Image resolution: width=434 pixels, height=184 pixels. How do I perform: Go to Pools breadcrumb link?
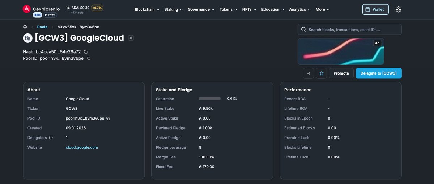tap(42, 27)
